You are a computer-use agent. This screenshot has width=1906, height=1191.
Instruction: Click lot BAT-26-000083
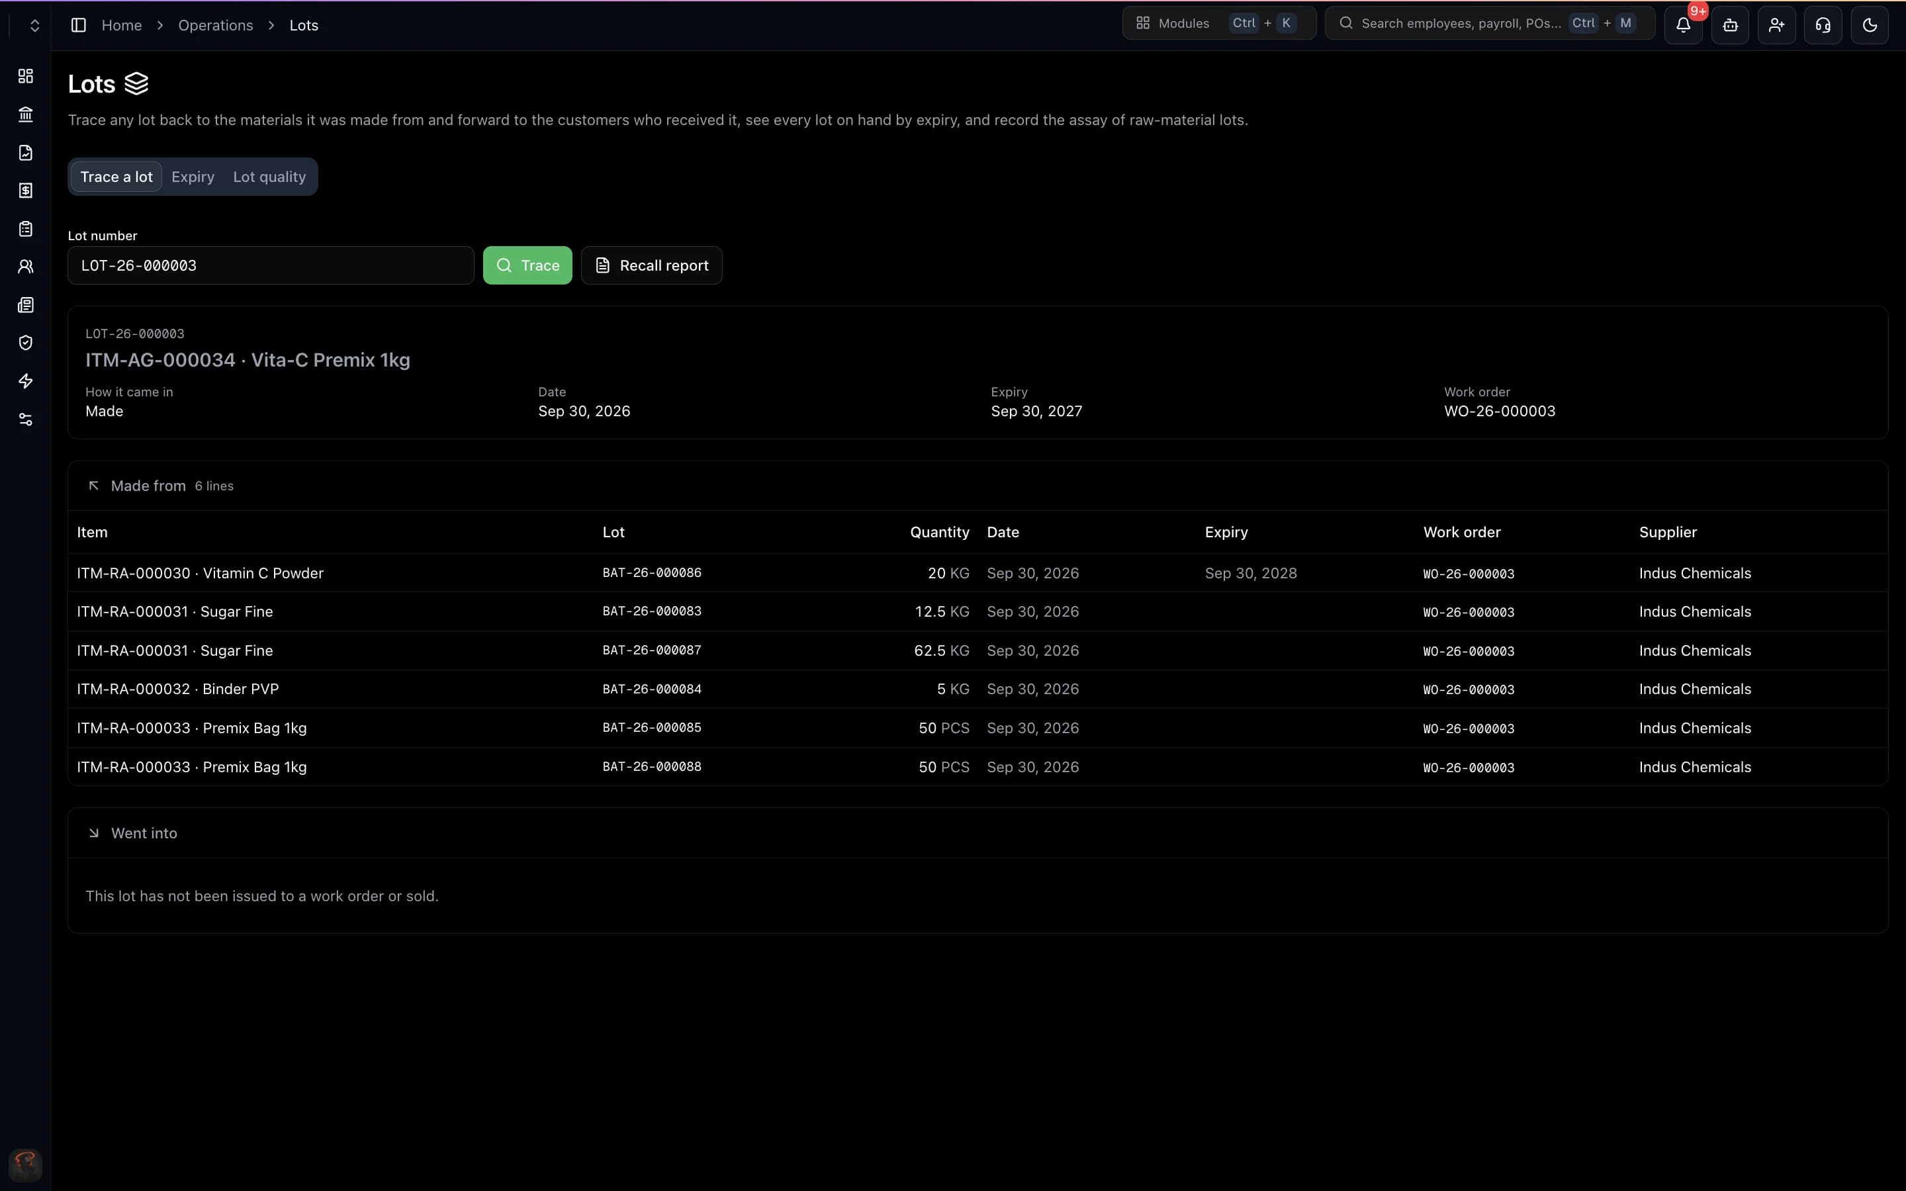pyautogui.click(x=651, y=611)
